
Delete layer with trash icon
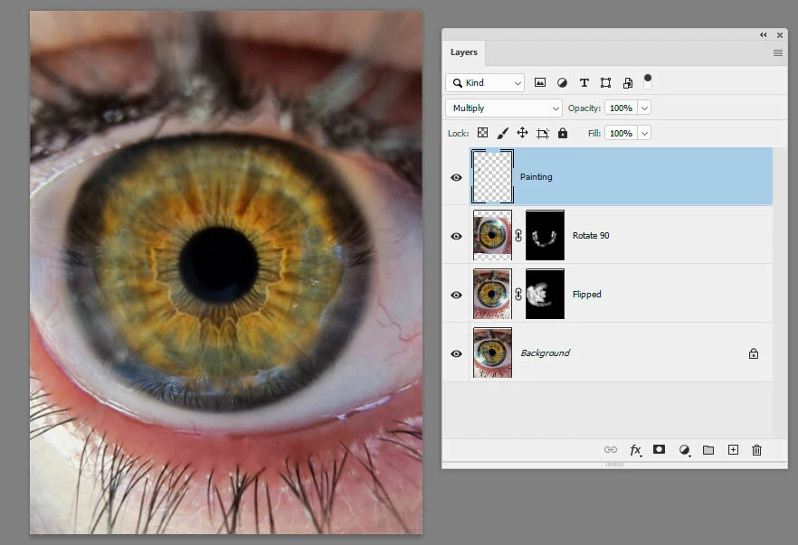[756, 449]
